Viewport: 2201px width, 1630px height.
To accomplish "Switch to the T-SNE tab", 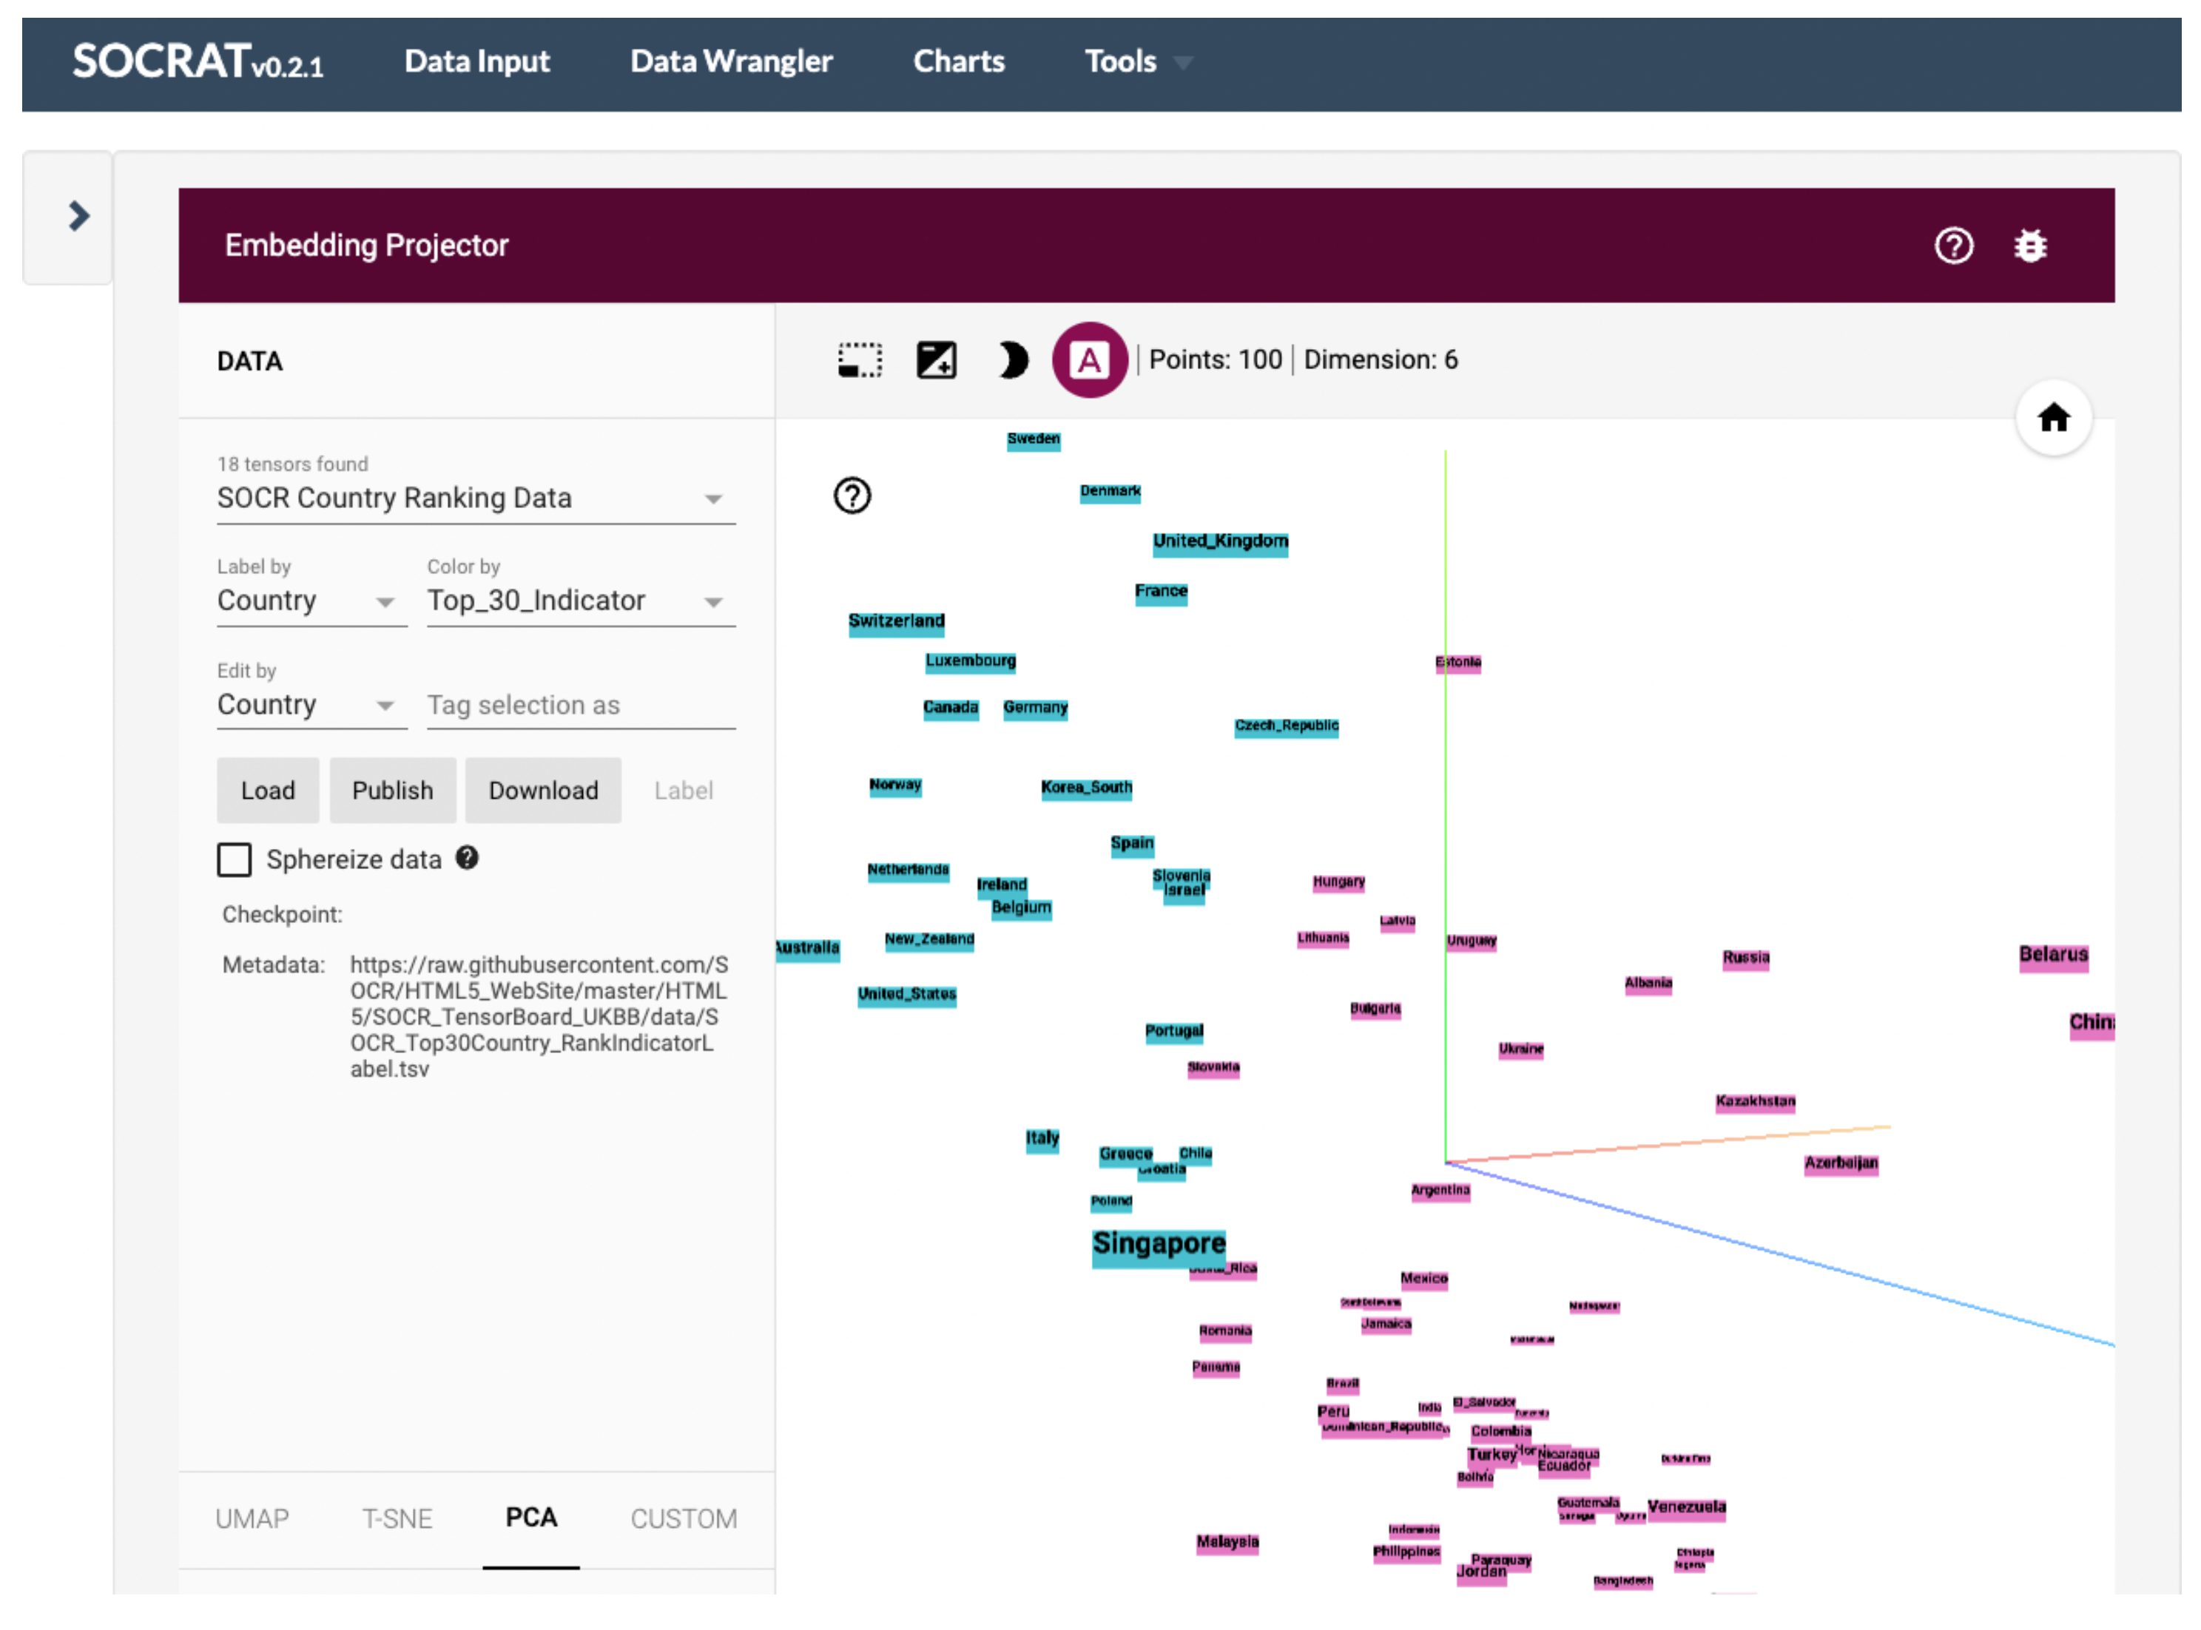I will [x=397, y=1518].
